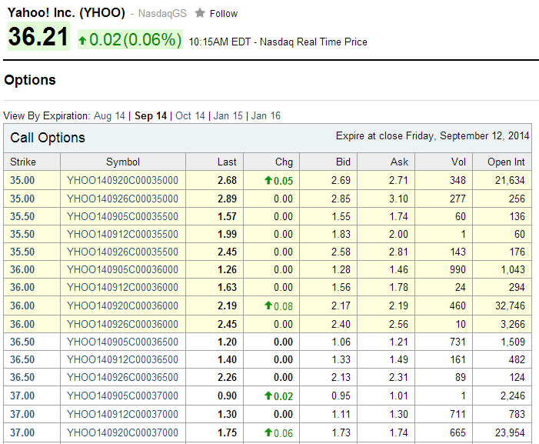
Task: Click the Follow star icon
Action: point(200,13)
